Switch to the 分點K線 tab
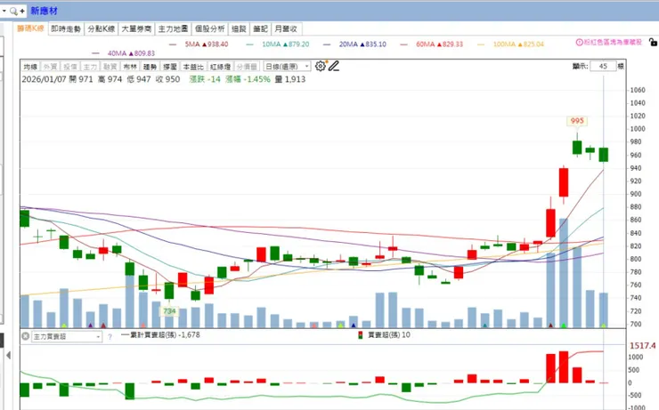 tap(102, 29)
